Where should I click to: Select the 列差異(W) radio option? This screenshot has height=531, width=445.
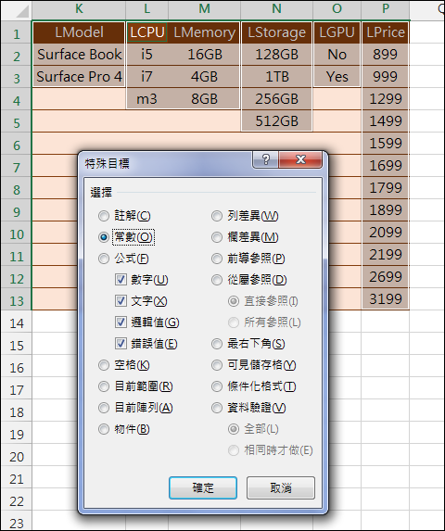point(245,216)
